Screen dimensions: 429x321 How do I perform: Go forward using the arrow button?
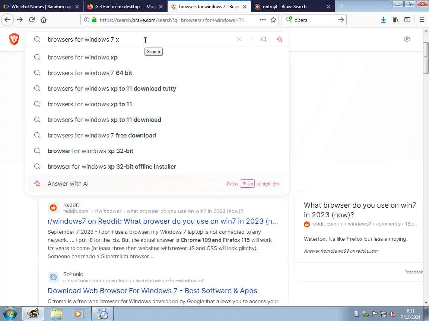[x=20, y=20]
